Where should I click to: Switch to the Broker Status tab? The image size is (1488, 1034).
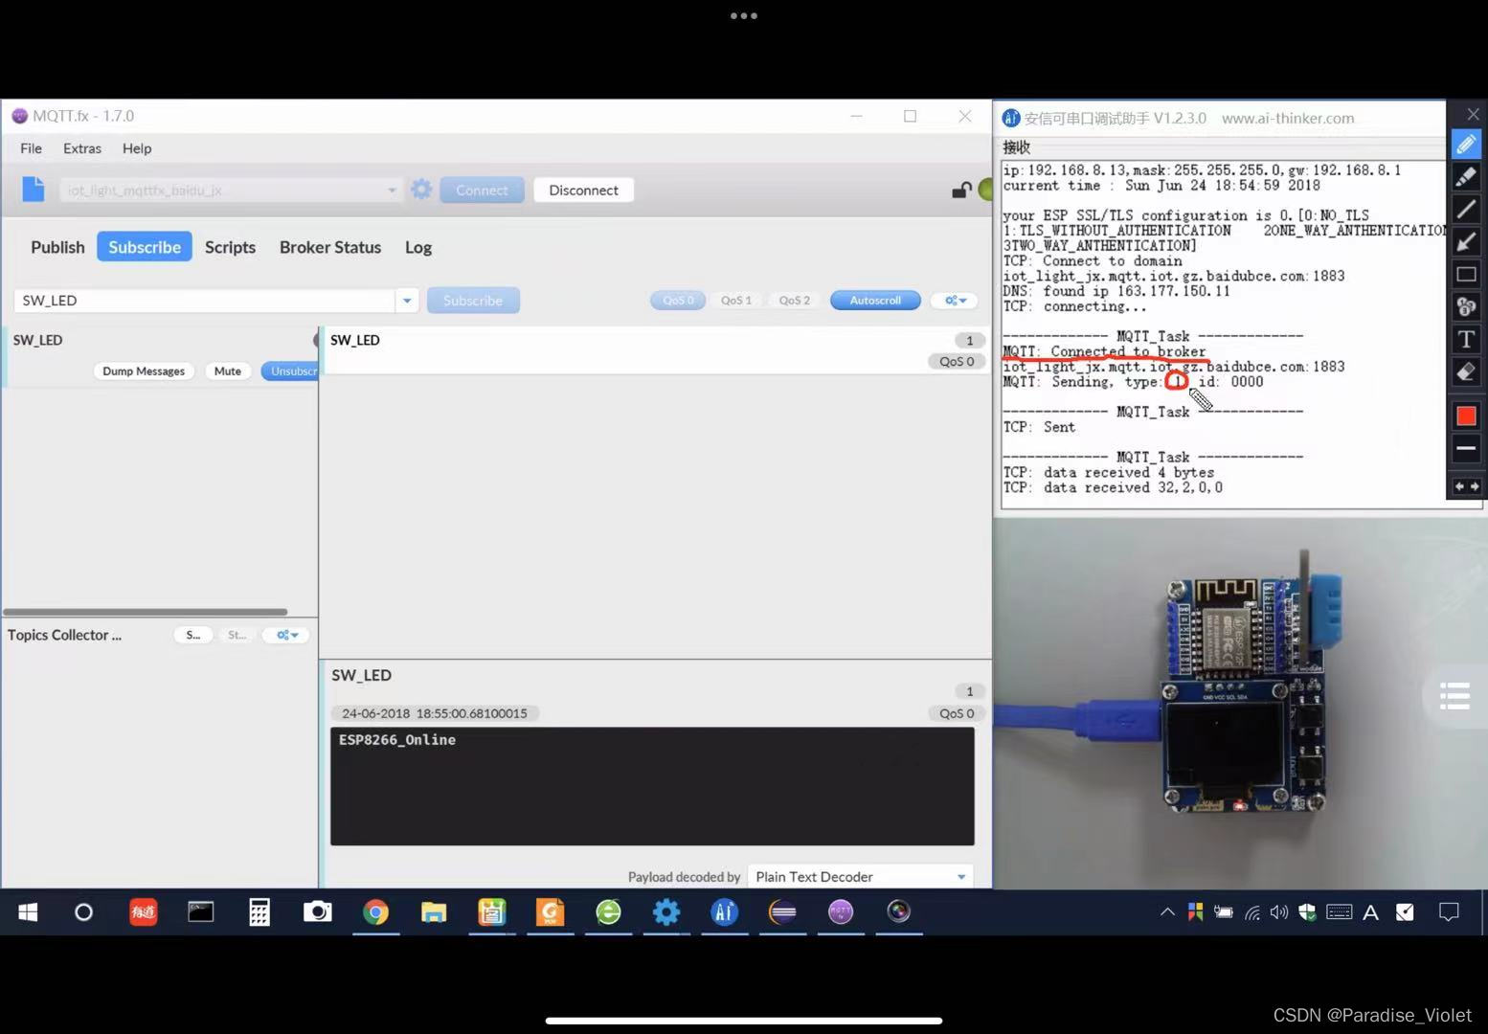pyautogui.click(x=330, y=247)
